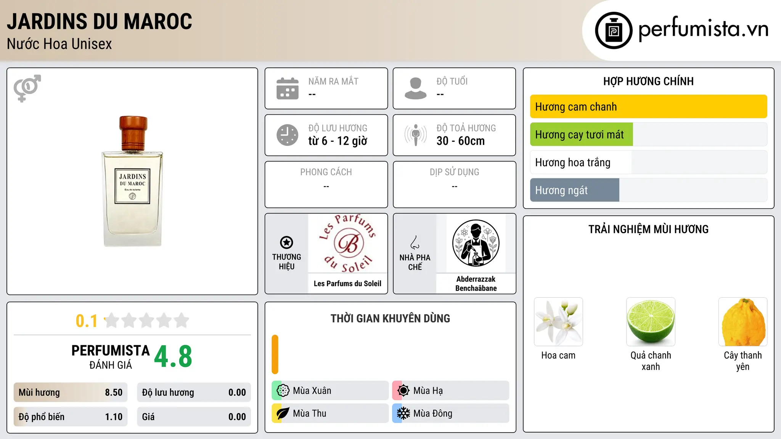
Task: Click the Phong cách info box
Action: (x=326, y=184)
